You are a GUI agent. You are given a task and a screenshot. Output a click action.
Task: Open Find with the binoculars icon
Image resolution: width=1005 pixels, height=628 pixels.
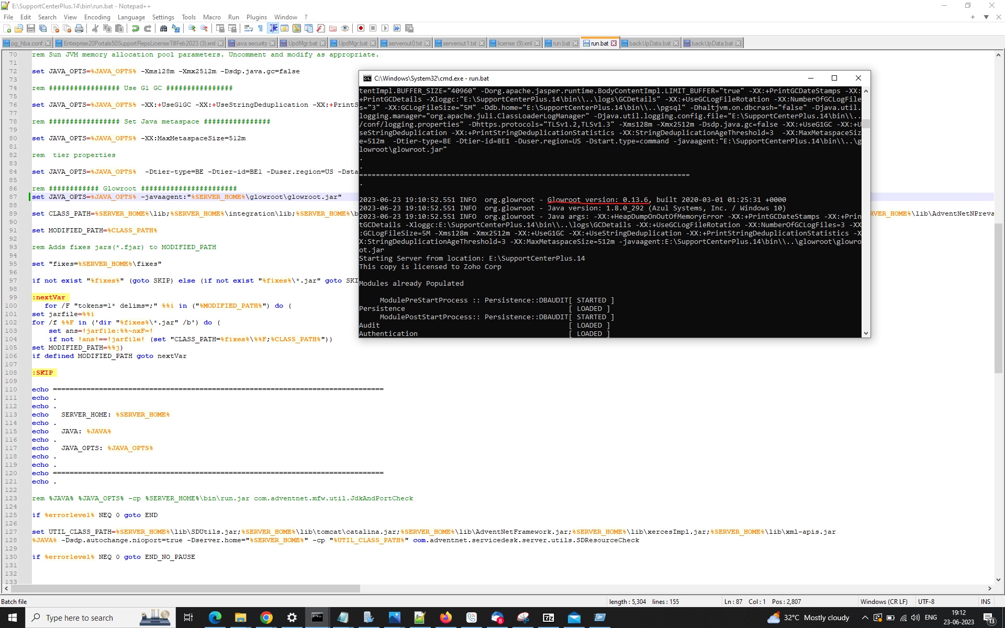[x=163, y=28]
